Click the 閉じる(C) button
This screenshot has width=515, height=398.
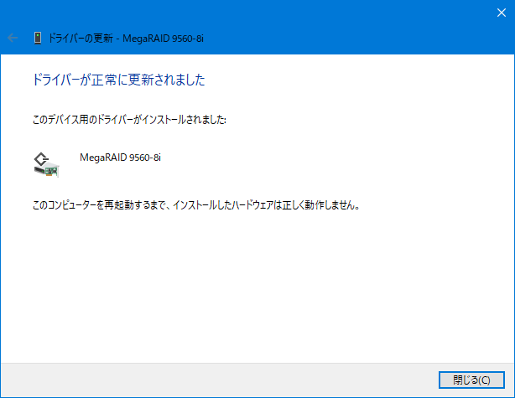pyautogui.click(x=471, y=380)
